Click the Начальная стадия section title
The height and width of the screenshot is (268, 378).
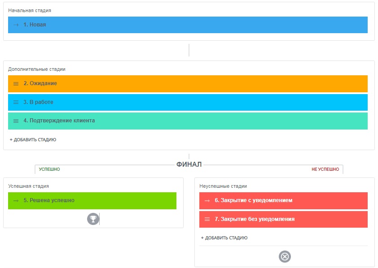click(x=30, y=10)
